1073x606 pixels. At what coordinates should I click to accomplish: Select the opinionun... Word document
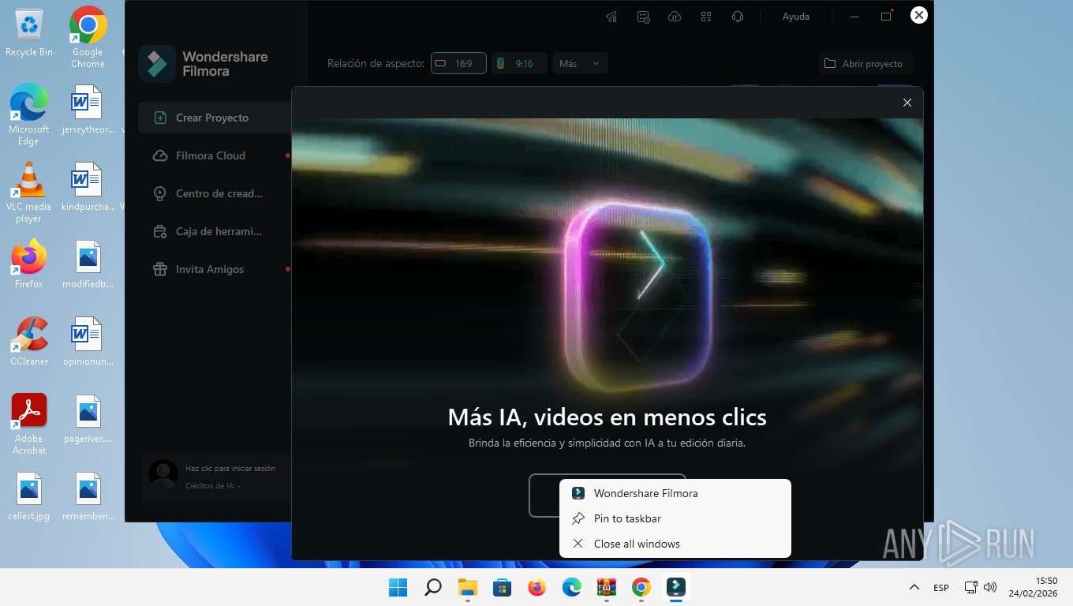pyautogui.click(x=88, y=342)
